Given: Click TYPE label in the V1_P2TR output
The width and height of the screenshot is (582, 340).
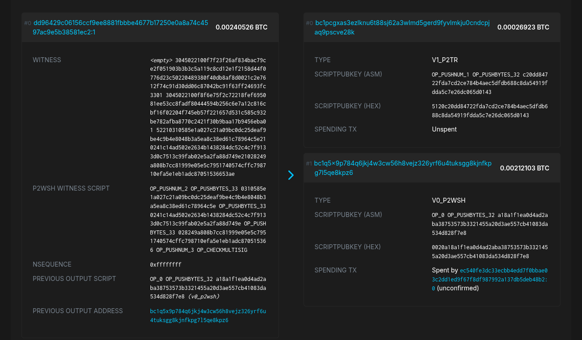Looking at the screenshot, I should 323,60.
